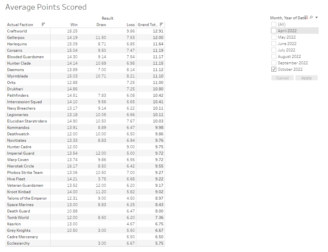
Task: Select the Draw column header
Action: coord(101,25)
